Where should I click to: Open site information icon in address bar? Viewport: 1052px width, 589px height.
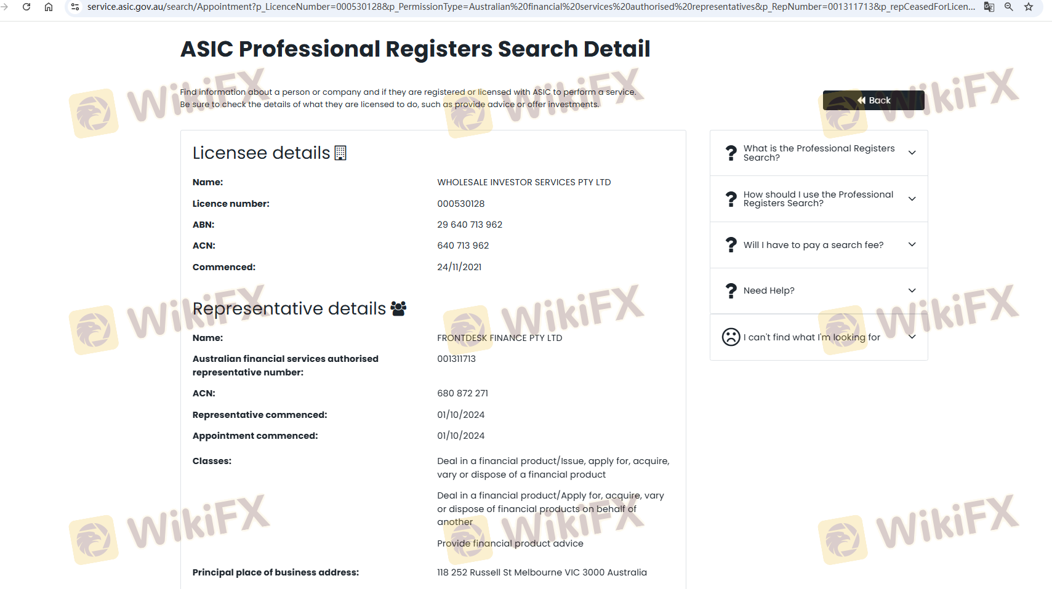pos(75,7)
